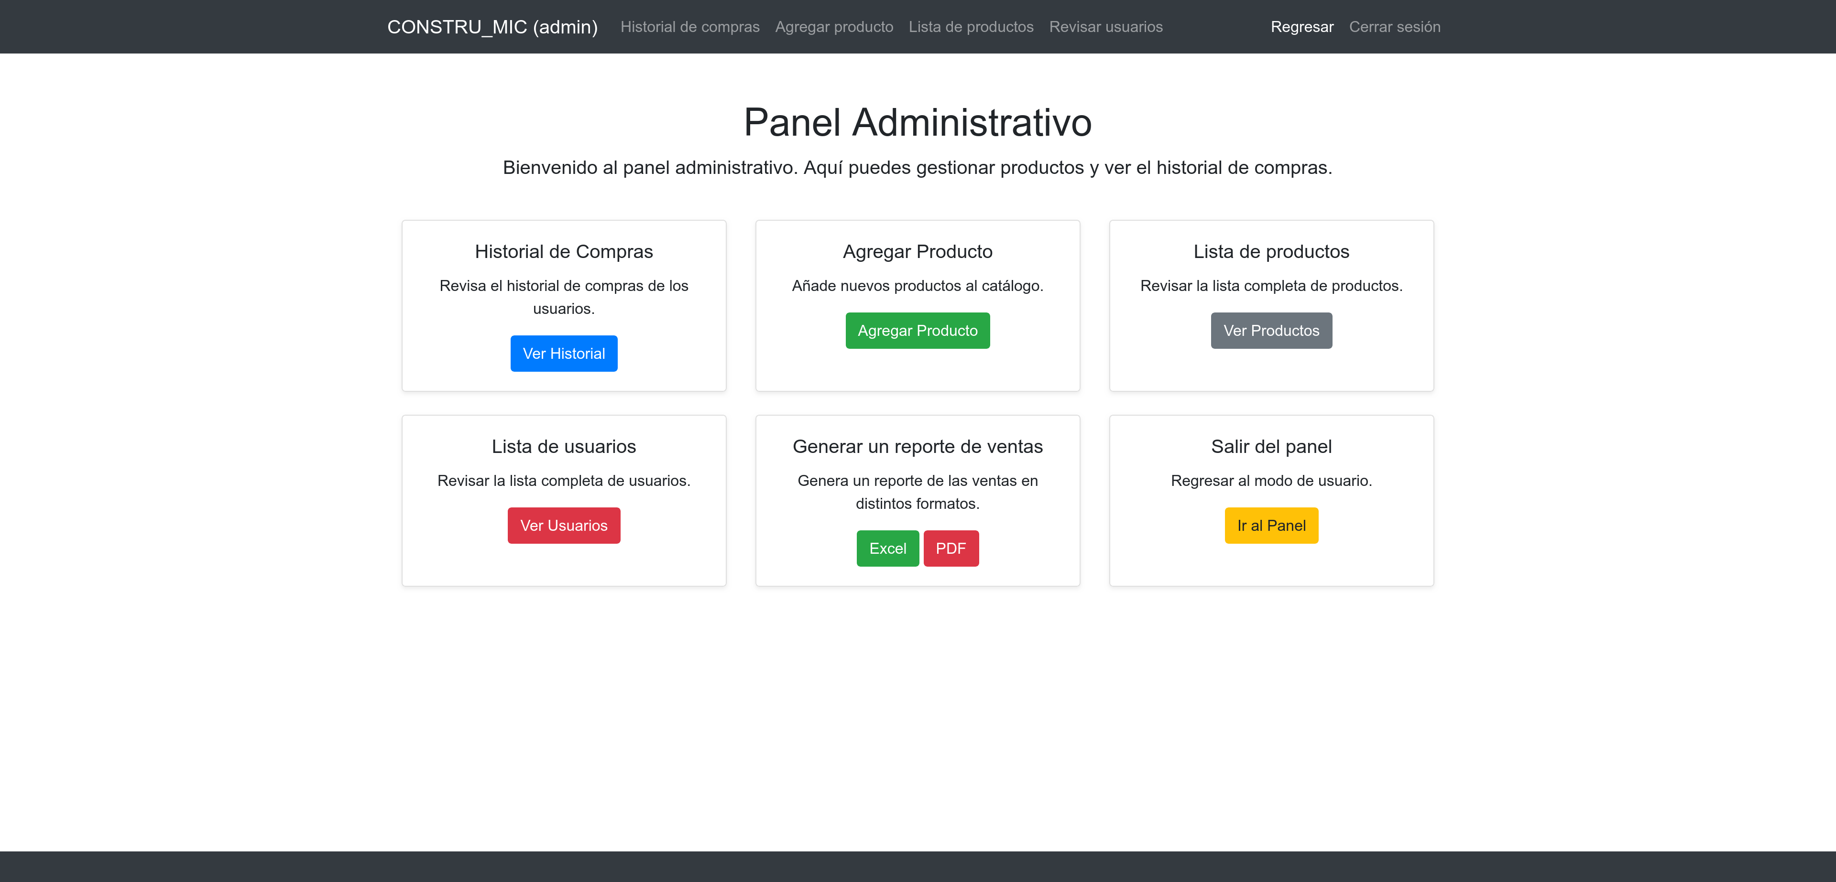This screenshot has width=1836, height=882.
Task: Generate sales report with Excel button
Action: click(x=886, y=549)
